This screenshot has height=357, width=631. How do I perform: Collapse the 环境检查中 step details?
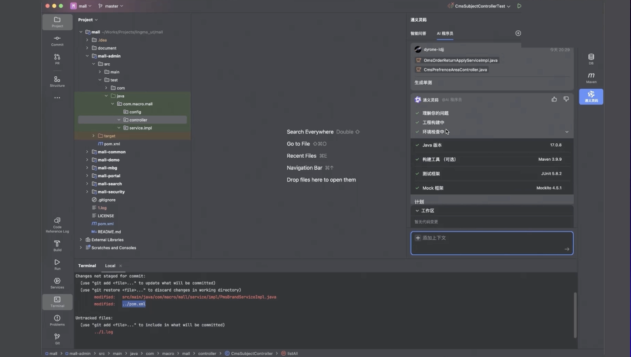point(566,132)
